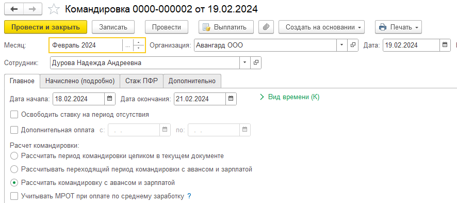Open calendar for Дата окончания
457x203 pixels.
pyautogui.click(x=231, y=99)
